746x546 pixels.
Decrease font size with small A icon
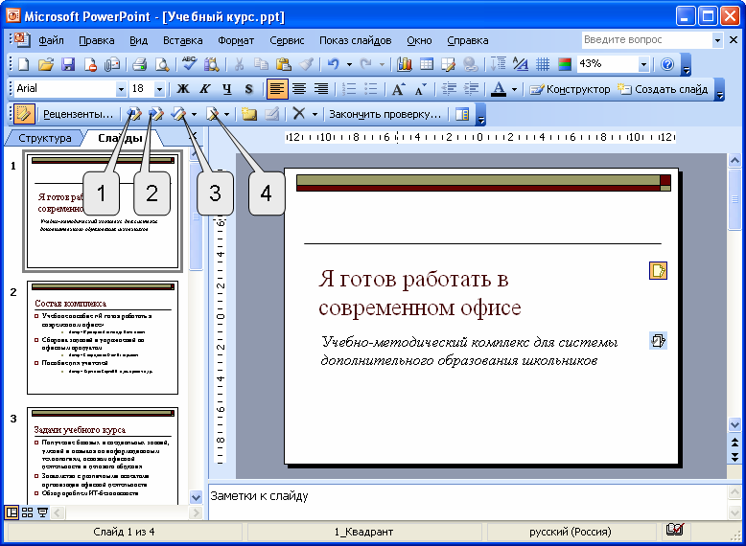click(421, 89)
